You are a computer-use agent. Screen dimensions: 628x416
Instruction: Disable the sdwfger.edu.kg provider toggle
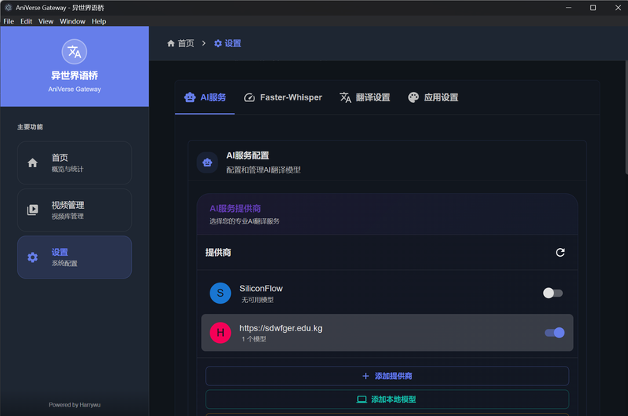[554, 333]
